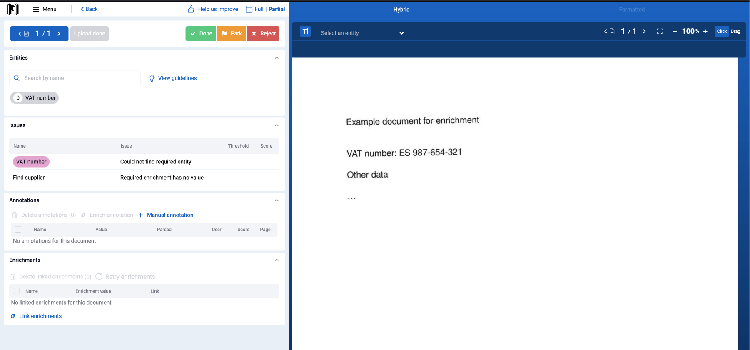Enable Click selection mode
Screen dimensions: 750x350
(722, 31)
